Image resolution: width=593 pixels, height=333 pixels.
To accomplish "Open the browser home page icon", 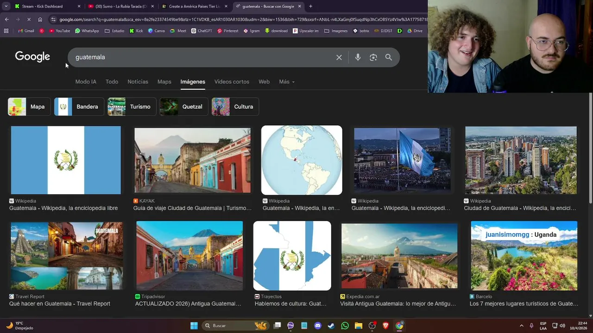I will click(40, 19).
